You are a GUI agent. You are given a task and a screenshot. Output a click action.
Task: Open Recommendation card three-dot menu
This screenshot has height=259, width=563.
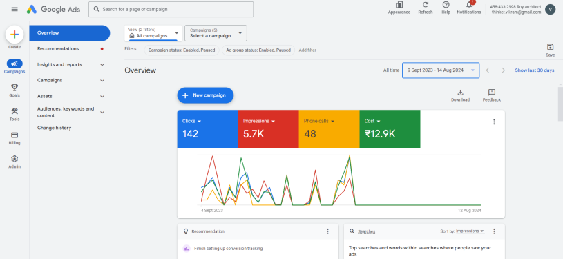[x=327, y=231]
